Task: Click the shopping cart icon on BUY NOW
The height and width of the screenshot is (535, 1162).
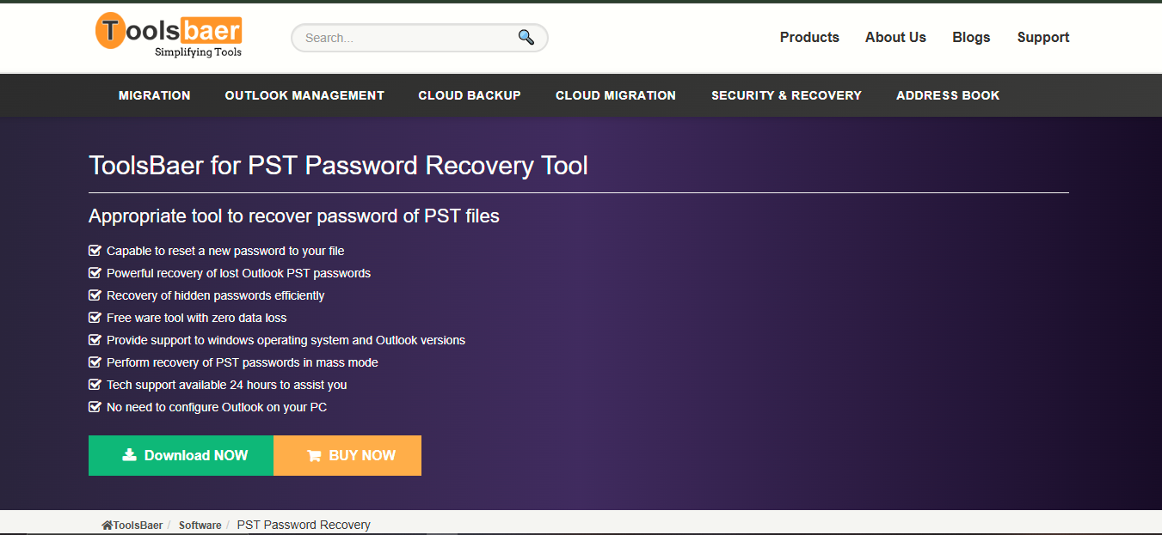Action: (x=314, y=456)
